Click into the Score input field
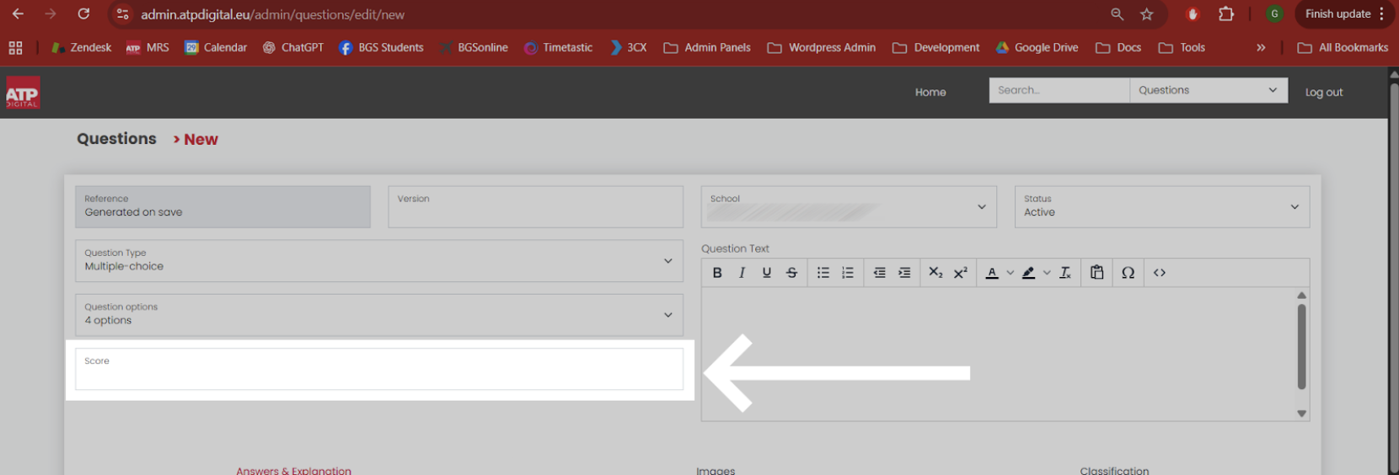Screen dimensions: 1399x475 click(379, 369)
